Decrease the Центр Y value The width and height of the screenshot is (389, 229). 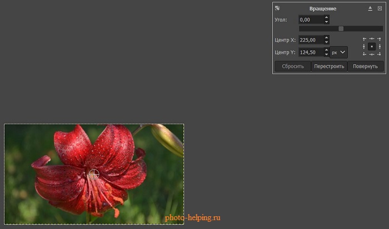tap(327, 54)
